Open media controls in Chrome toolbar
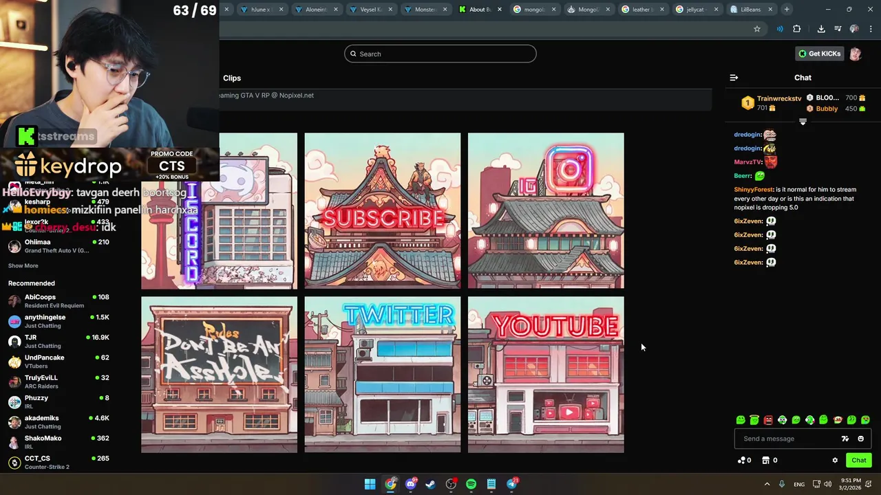The image size is (881, 495). pyautogui.click(x=838, y=29)
